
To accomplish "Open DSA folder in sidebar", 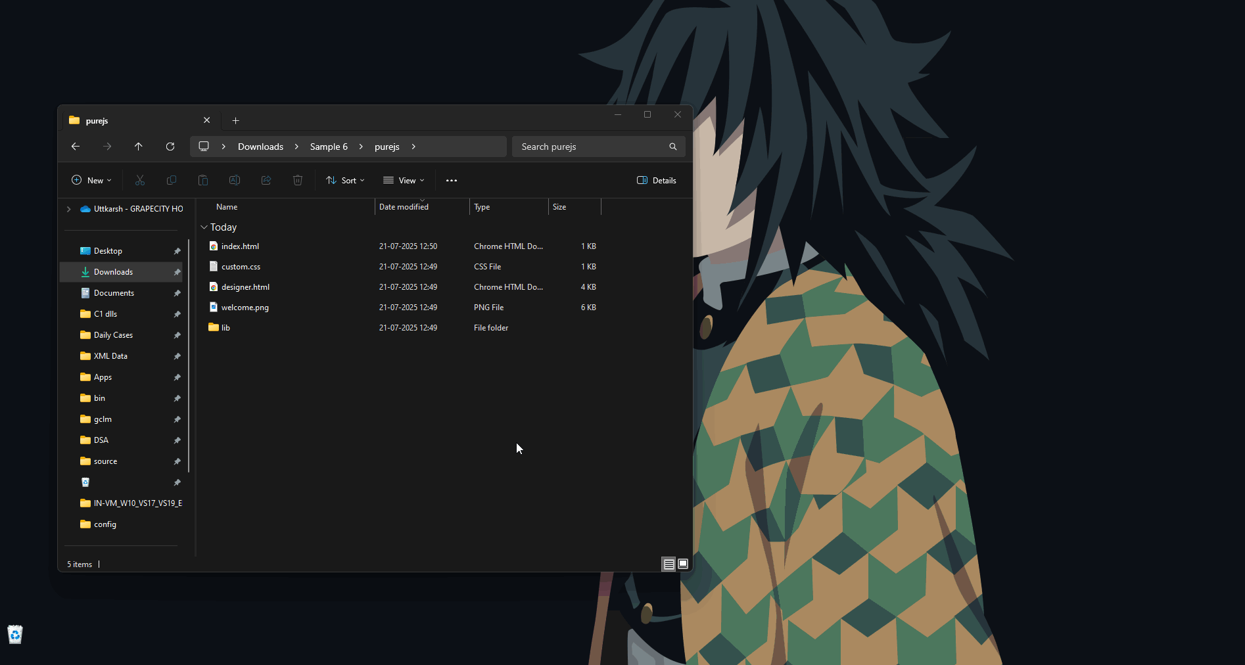I will click(x=121, y=440).
